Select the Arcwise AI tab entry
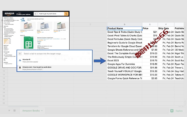 pyautogui.click(x=55, y=61)
